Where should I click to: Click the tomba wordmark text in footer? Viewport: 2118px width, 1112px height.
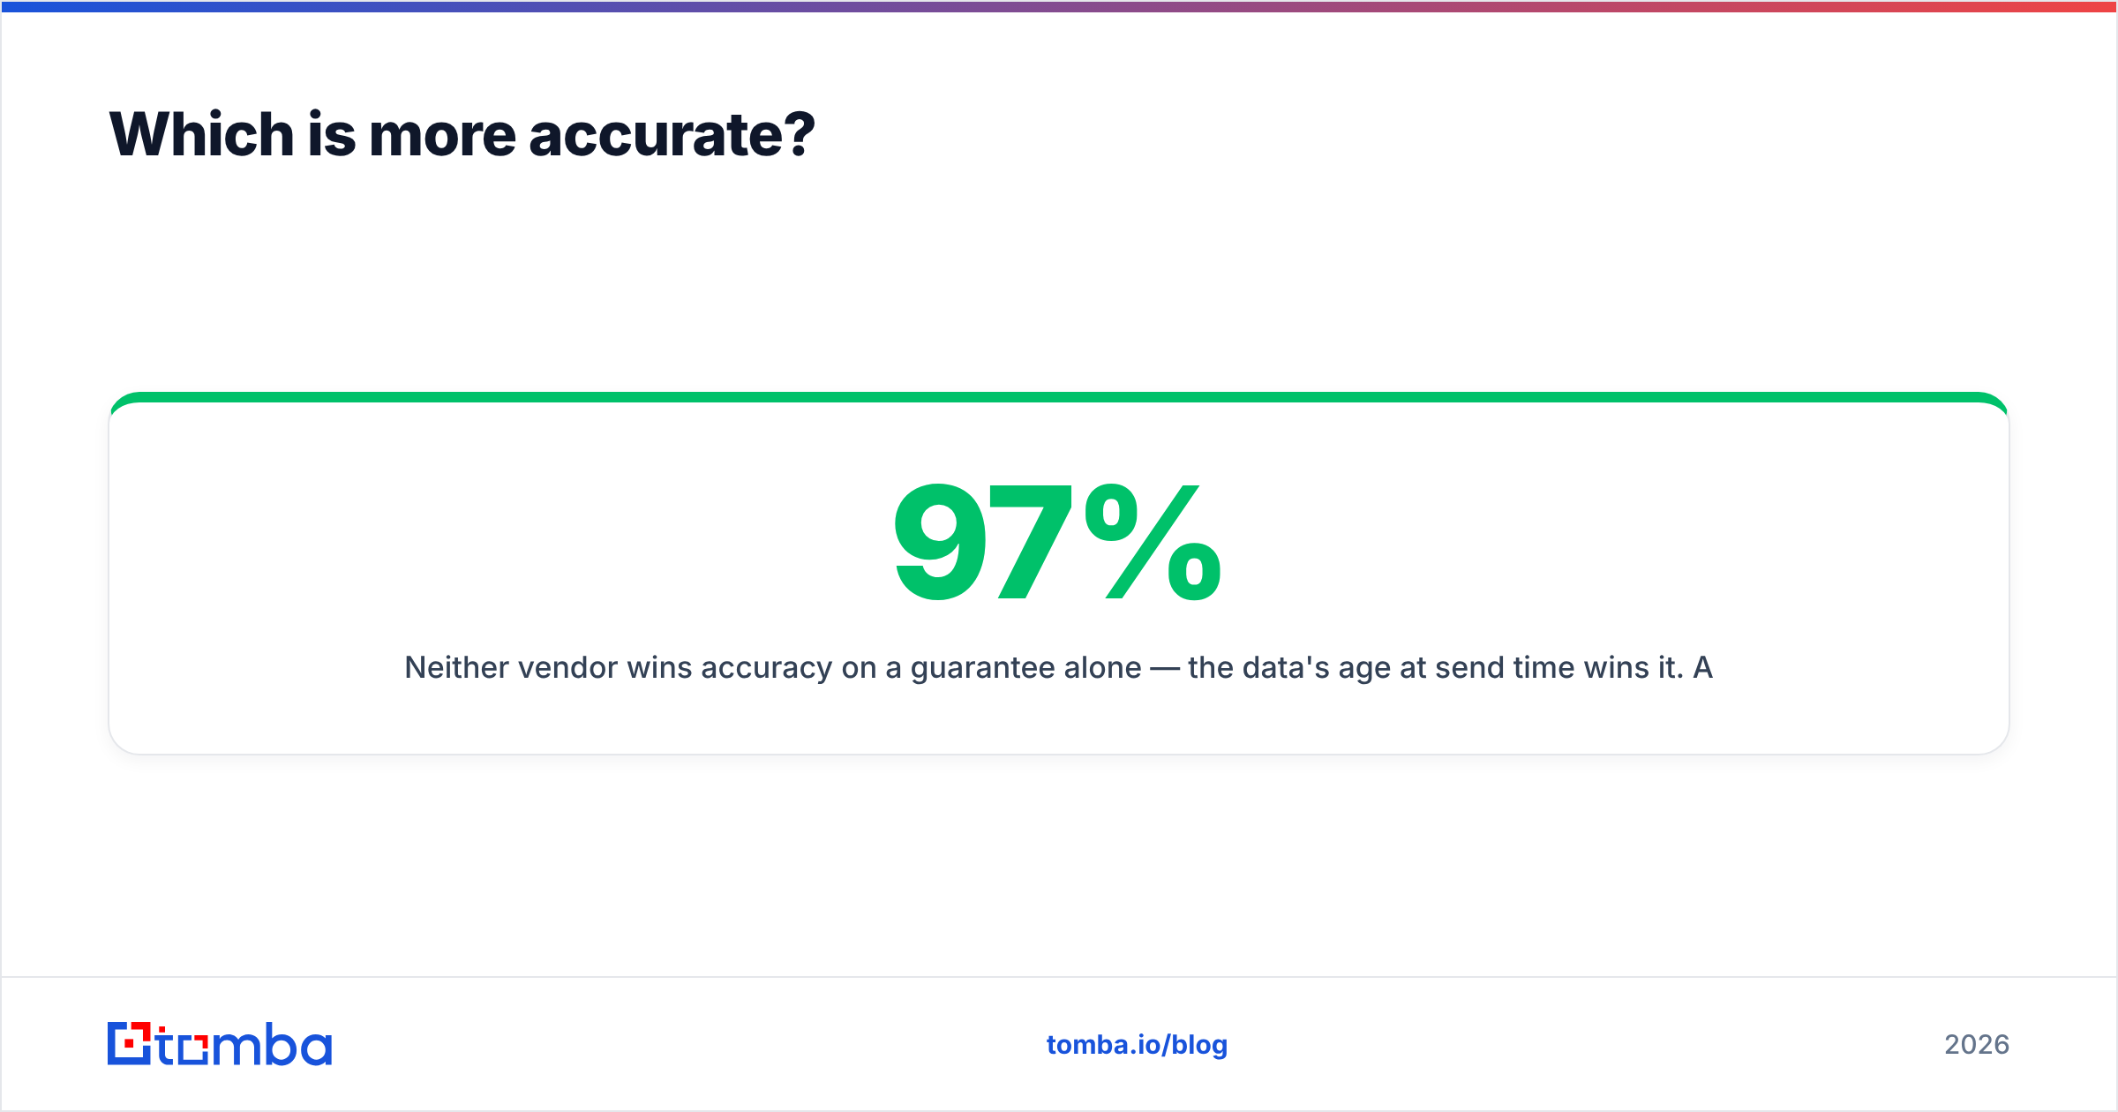tap(244, 1044)
